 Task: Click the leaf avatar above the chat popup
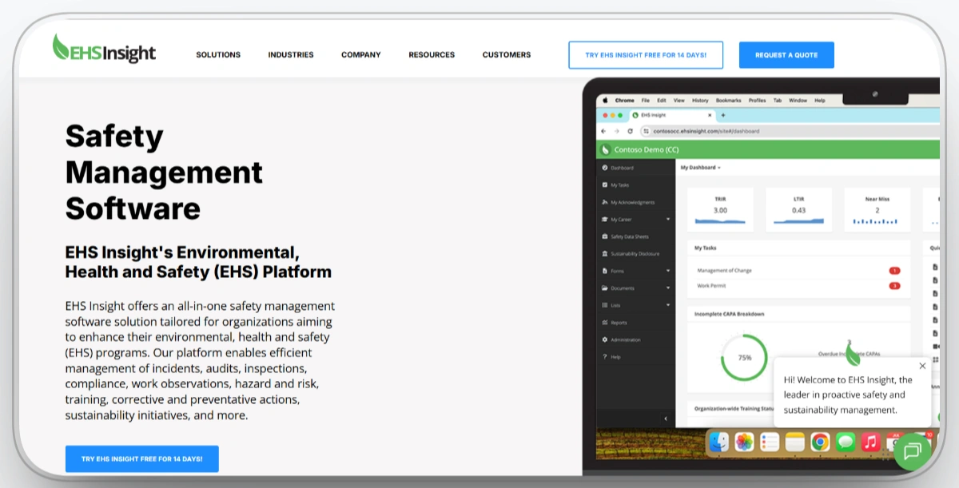[x=853, y=355]
